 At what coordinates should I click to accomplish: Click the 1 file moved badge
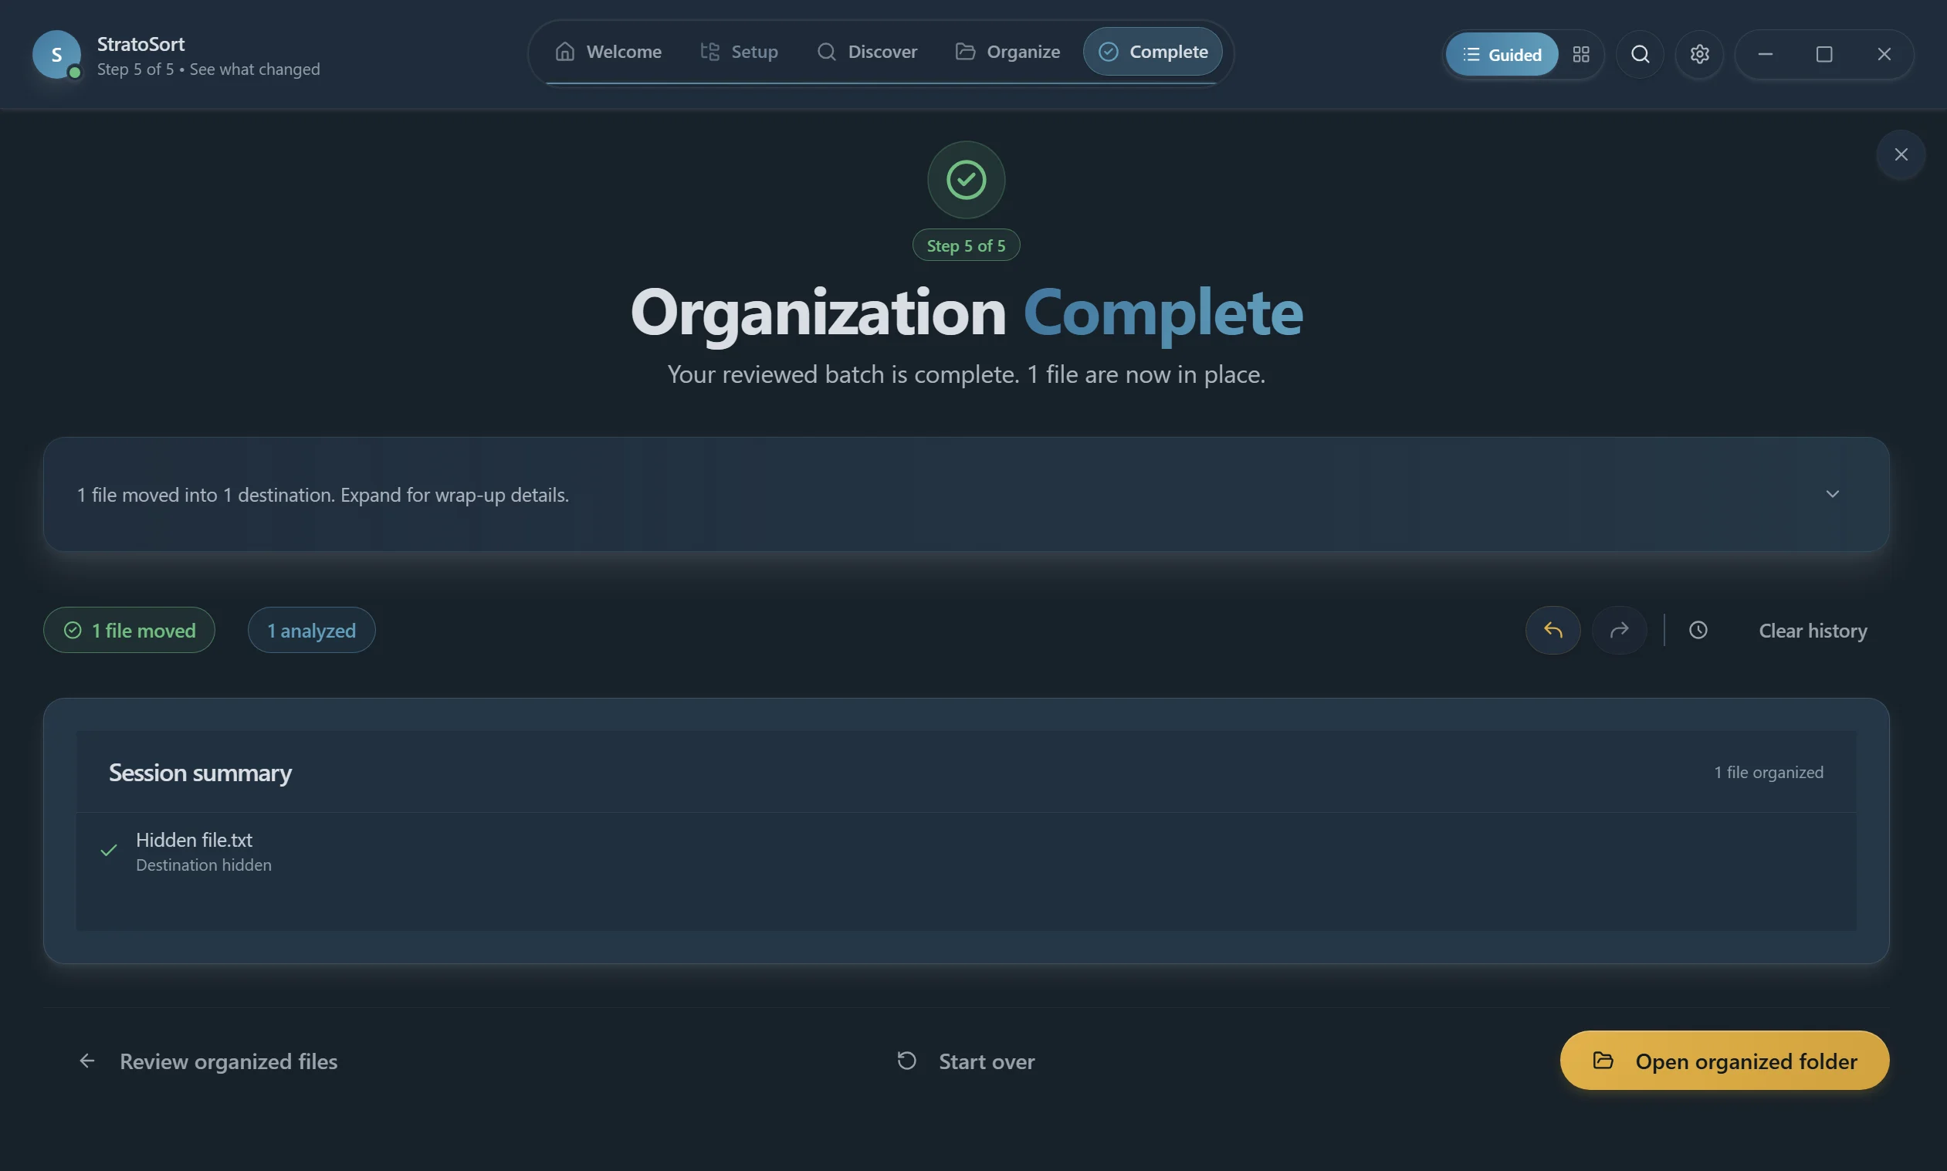pyautogui.click(x=129, y=631)
